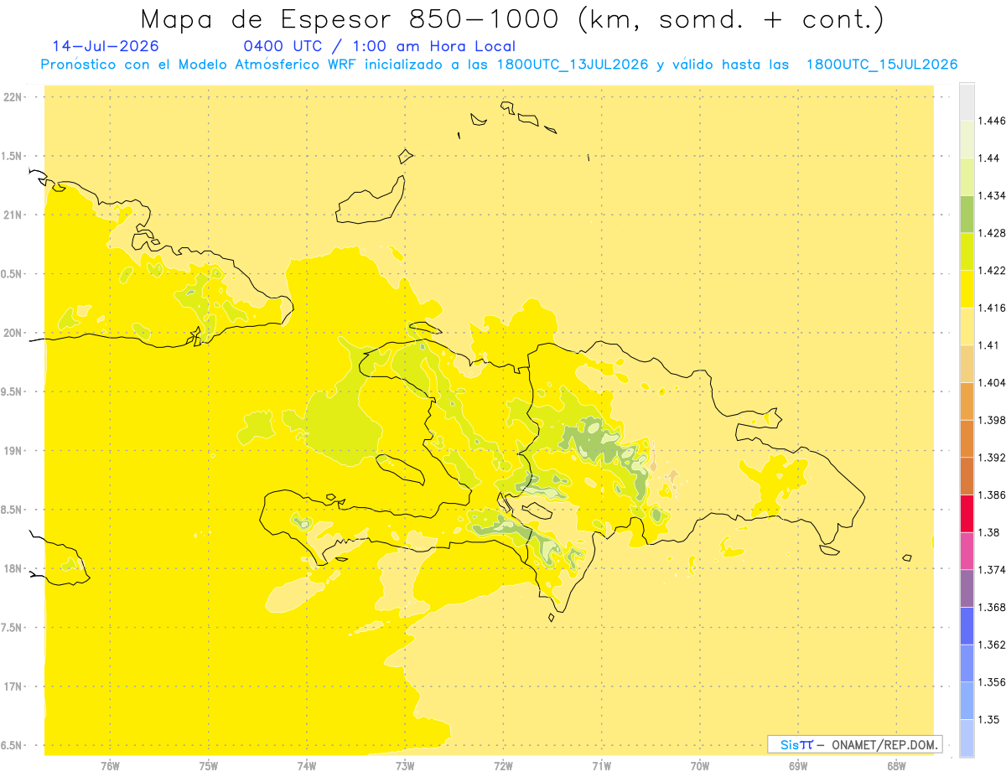
Task: Click the '22N' latitude axis label
Action: pos(12,97)
